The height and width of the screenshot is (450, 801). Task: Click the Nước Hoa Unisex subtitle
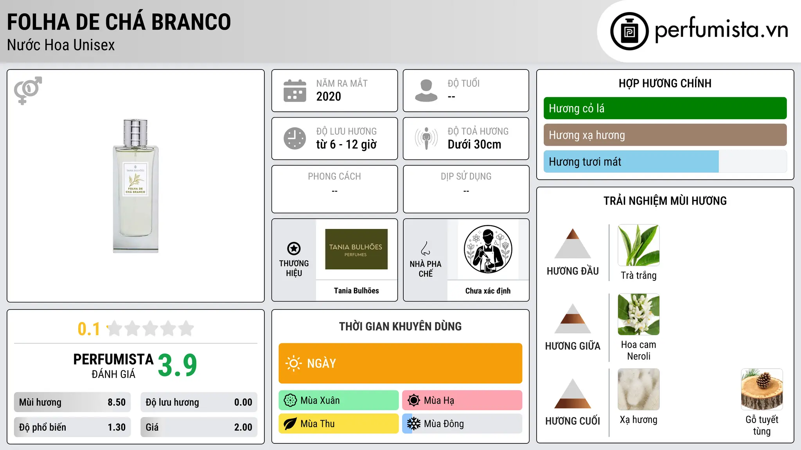(x=61, y=45)
